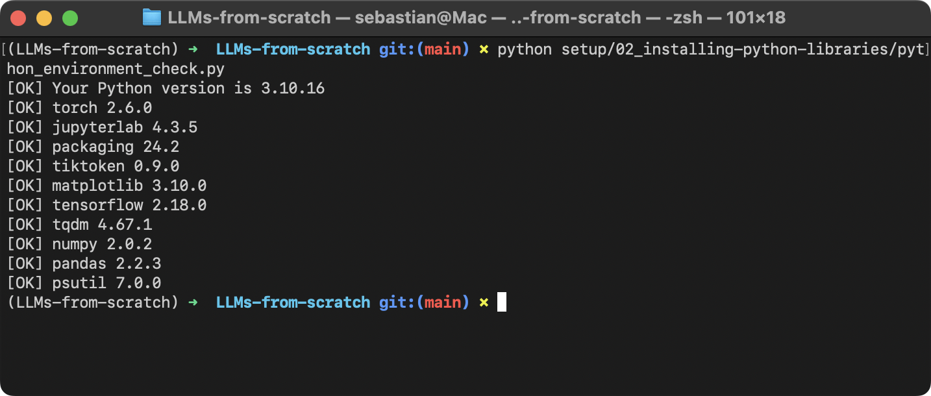The image size is (931, 396).
Task: Click the yellow x before the cursor block
Action: (483, 303)
